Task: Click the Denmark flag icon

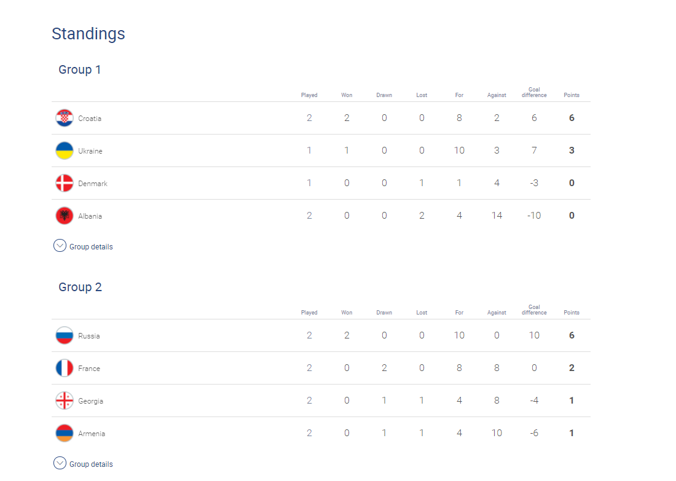Action: 65,183
